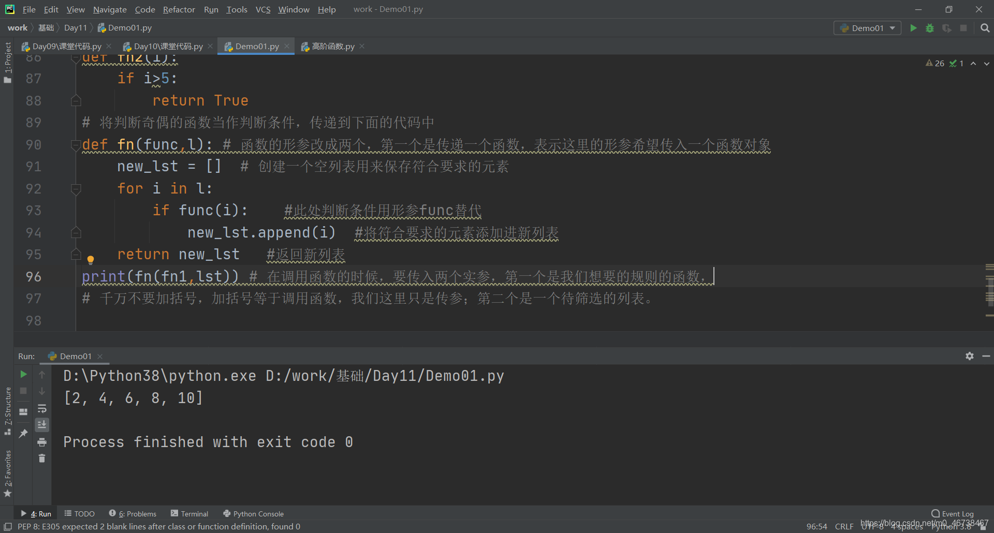Pin the Run tab

point(23,434)
